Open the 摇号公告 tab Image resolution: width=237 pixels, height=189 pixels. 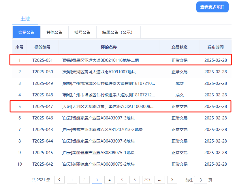coord(82,32)
